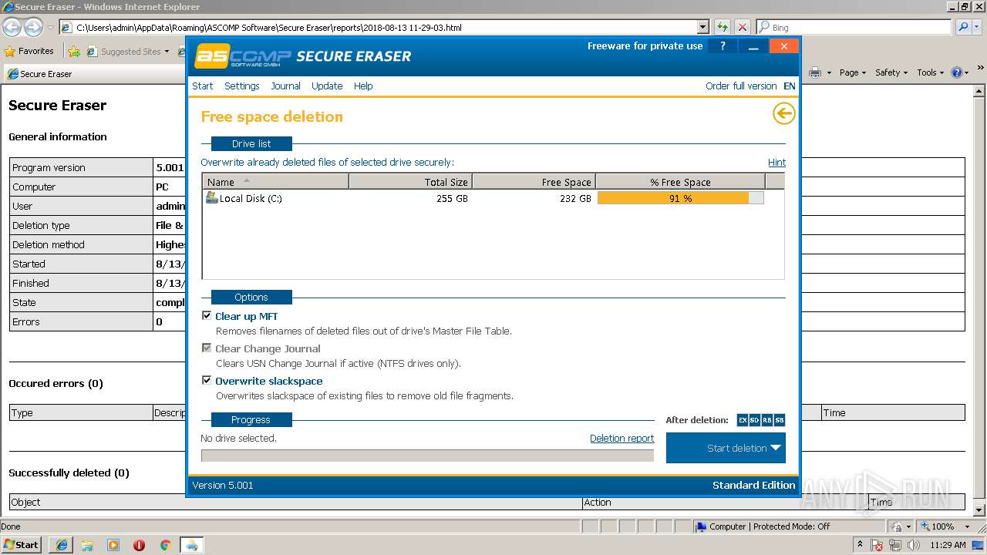Click the IE help icon

pyautogui.click(x=957, y=72)
